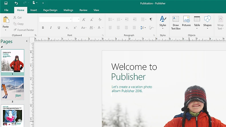Center align text
This screenshot has height=127, width=226.
tap(118, 28)
